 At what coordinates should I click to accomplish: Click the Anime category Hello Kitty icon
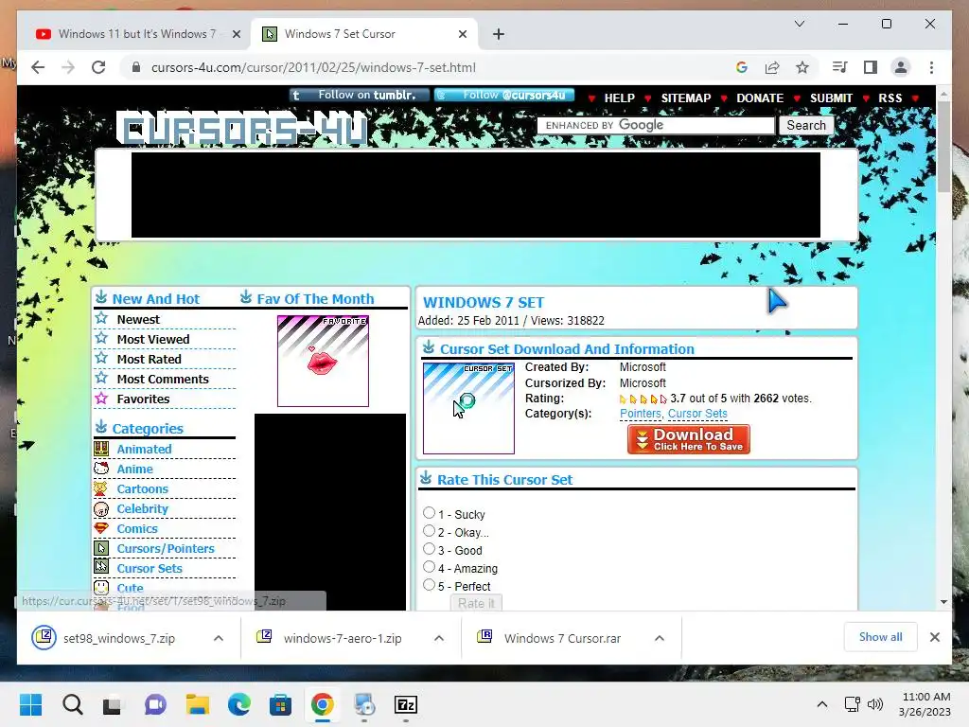coord(101,469)
